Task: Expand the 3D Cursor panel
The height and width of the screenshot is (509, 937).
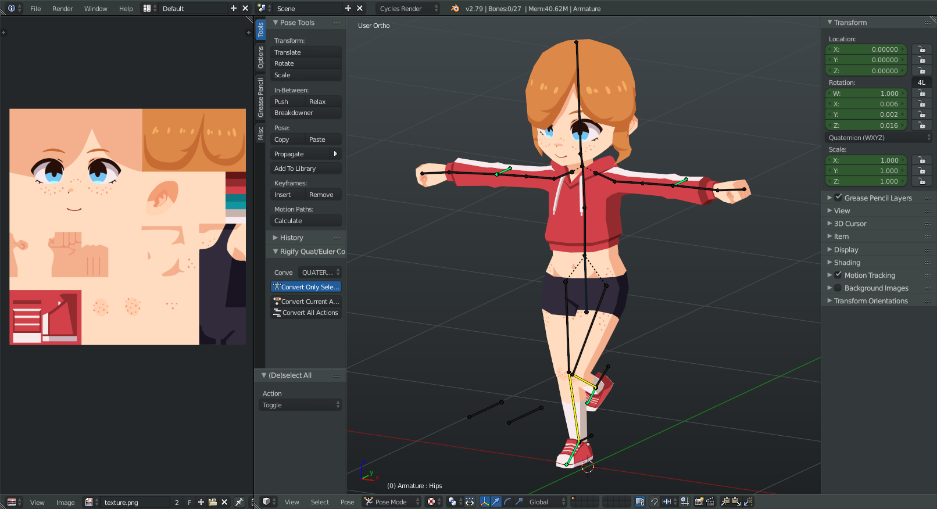Action: pyautogui.click(x=850, y=223)
